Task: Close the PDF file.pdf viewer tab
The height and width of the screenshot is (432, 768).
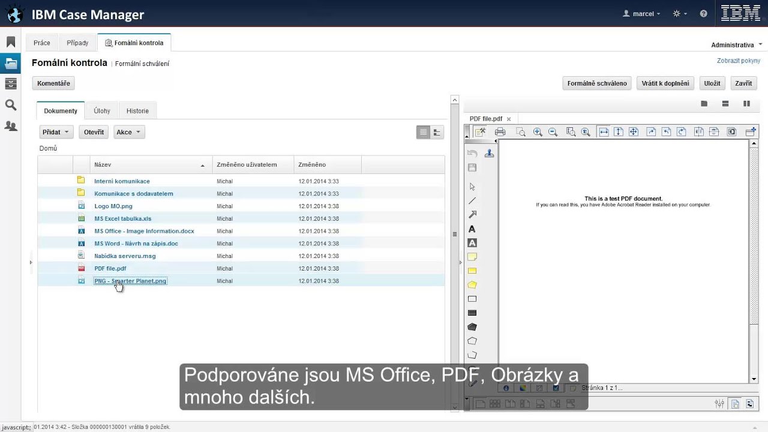Action: coord(509,119)
